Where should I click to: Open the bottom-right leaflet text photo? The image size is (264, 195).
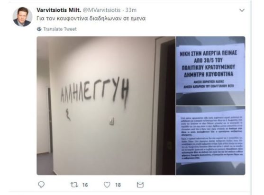point(210,141)
